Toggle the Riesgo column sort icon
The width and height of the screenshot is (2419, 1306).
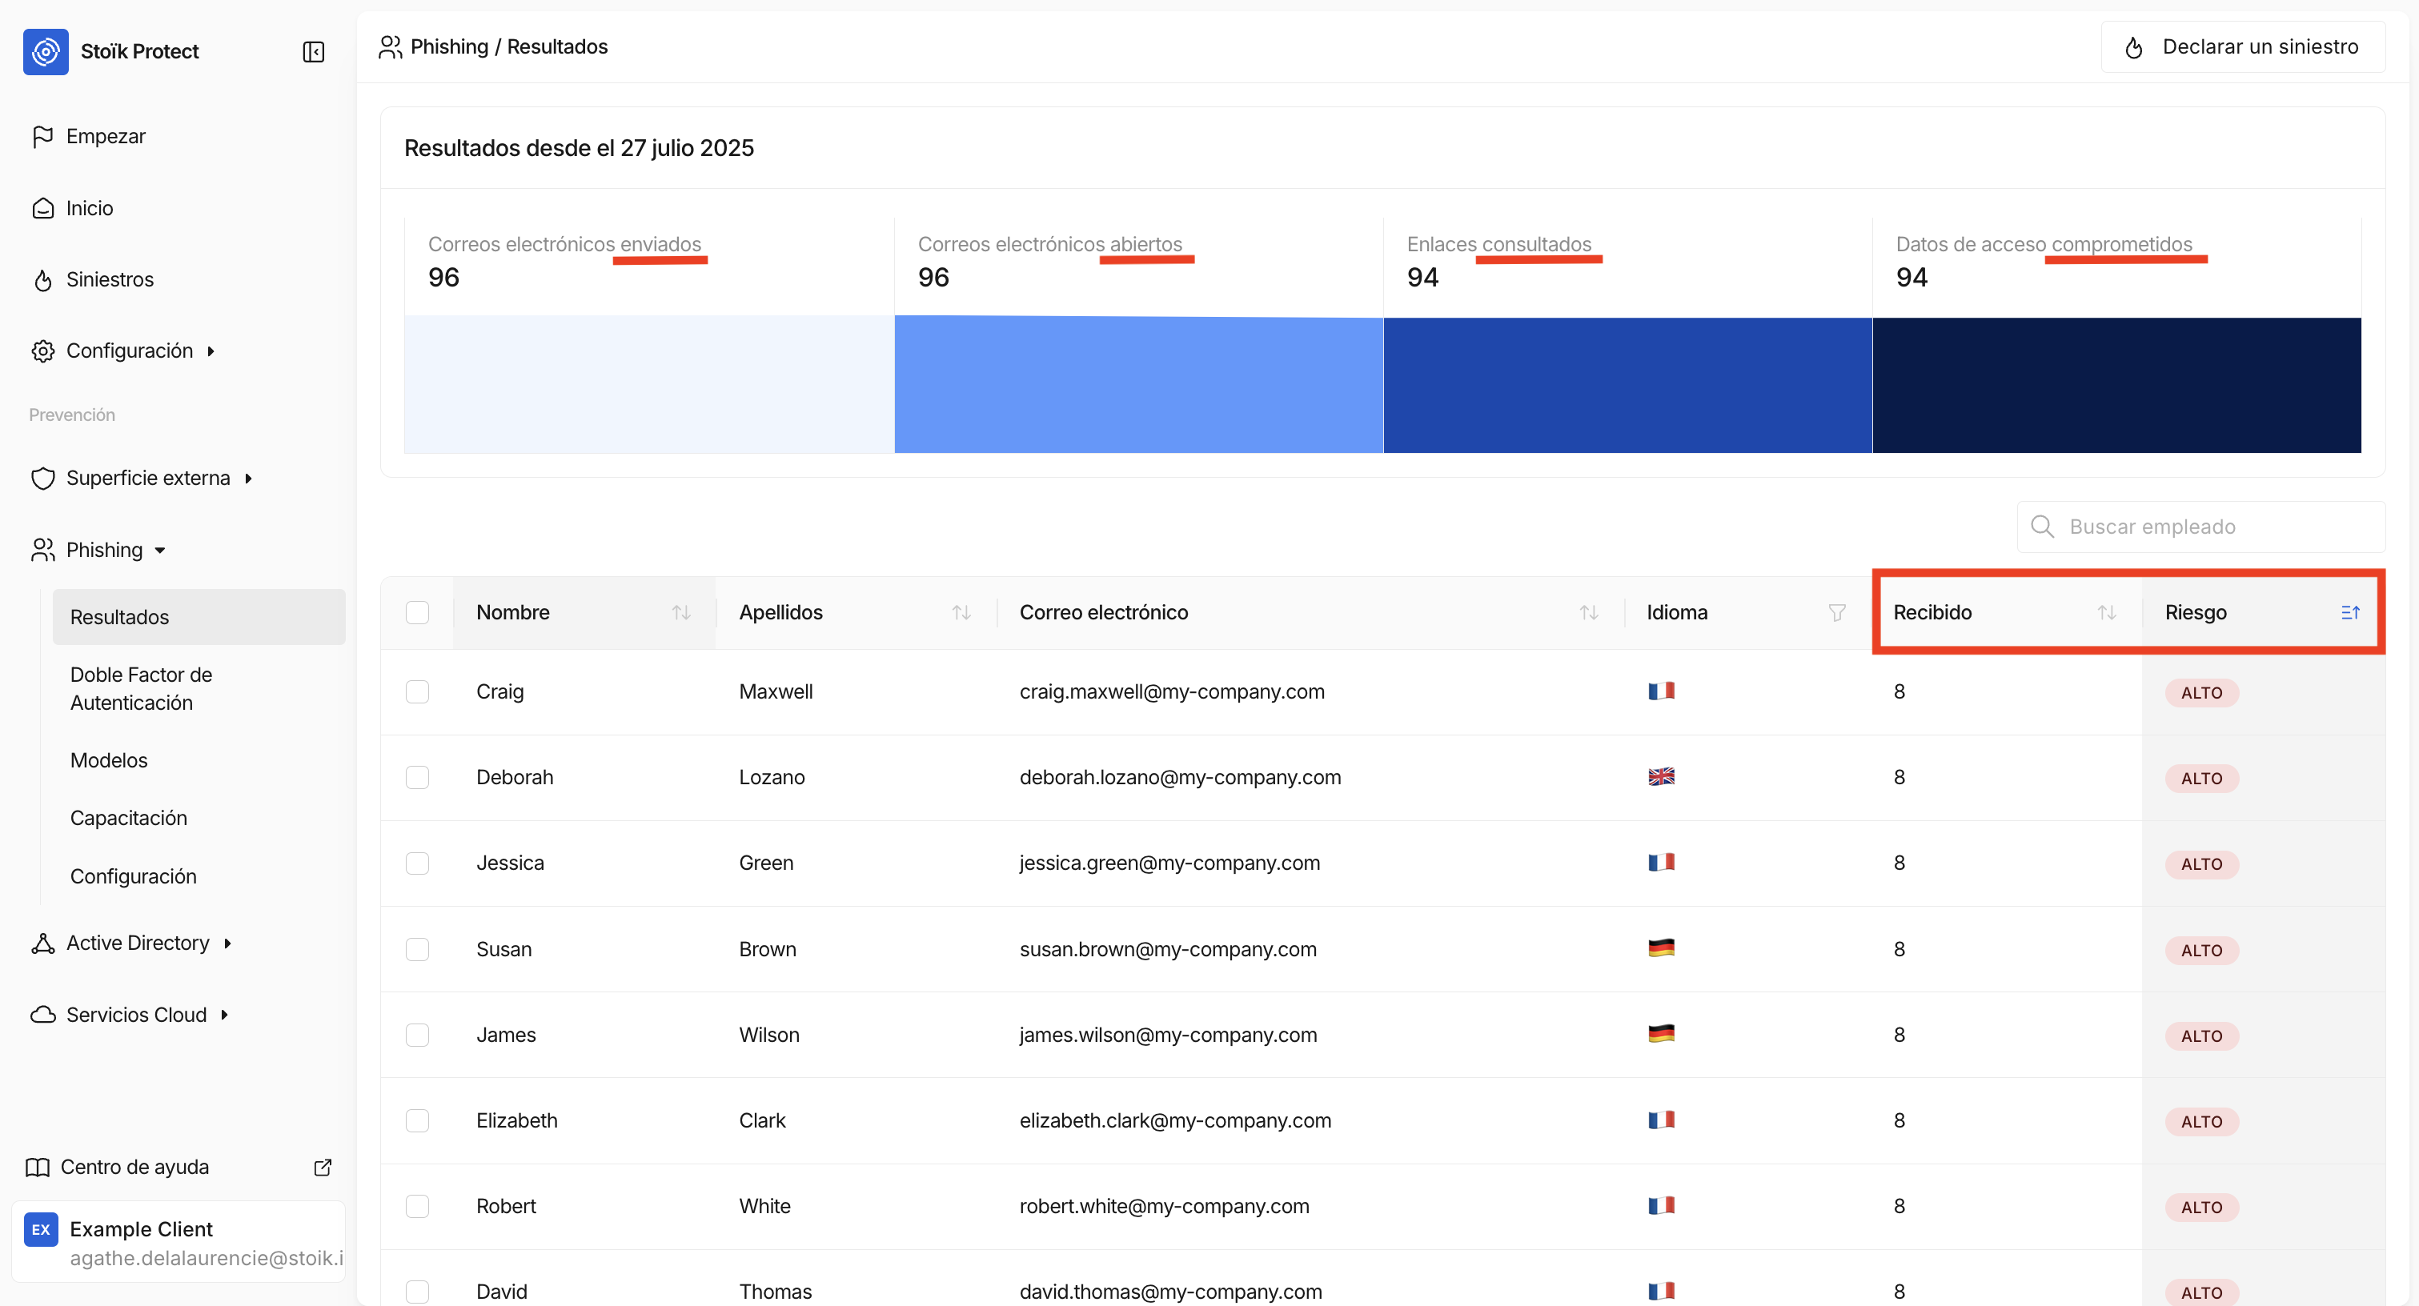(x=2350, y=612)
